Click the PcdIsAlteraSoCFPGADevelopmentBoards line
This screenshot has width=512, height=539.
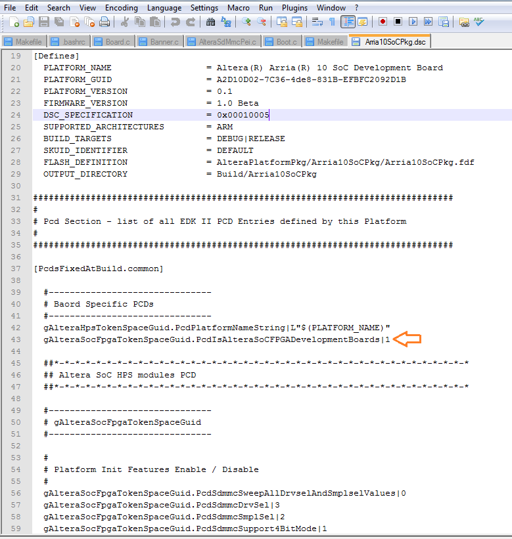pyautogui.click(x=217, y=339)
